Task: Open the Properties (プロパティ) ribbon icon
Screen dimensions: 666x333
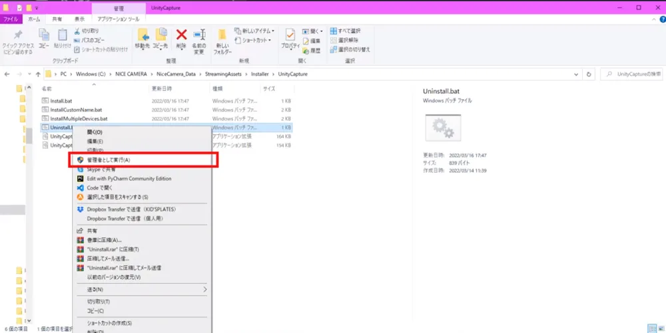Action: click(x=290, y=35)
